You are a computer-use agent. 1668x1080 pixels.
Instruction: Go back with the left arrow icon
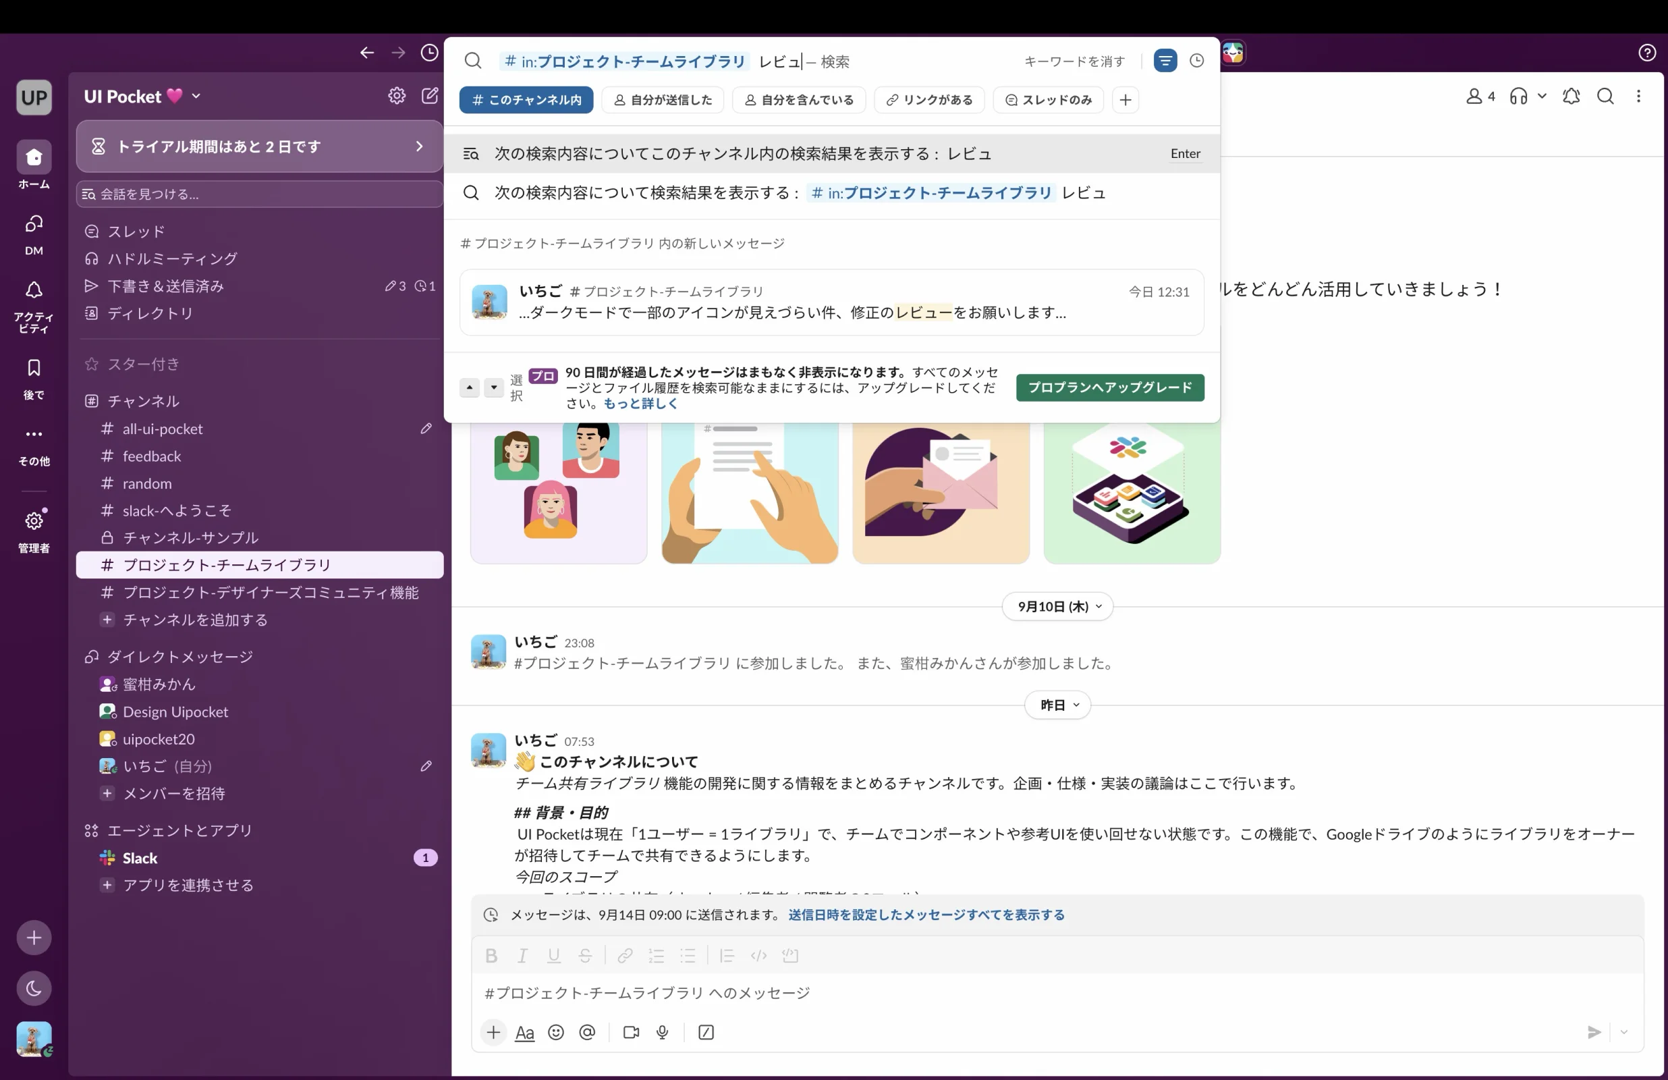tap(366, 53)
